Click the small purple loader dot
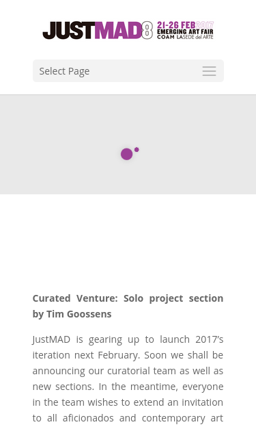 (137, 149)
